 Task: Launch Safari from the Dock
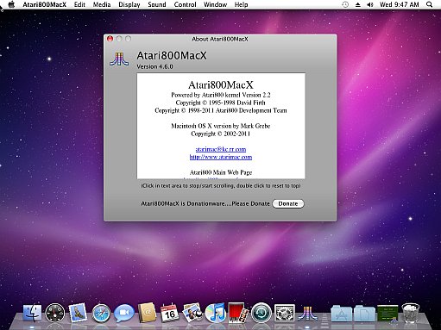point(101,313)
